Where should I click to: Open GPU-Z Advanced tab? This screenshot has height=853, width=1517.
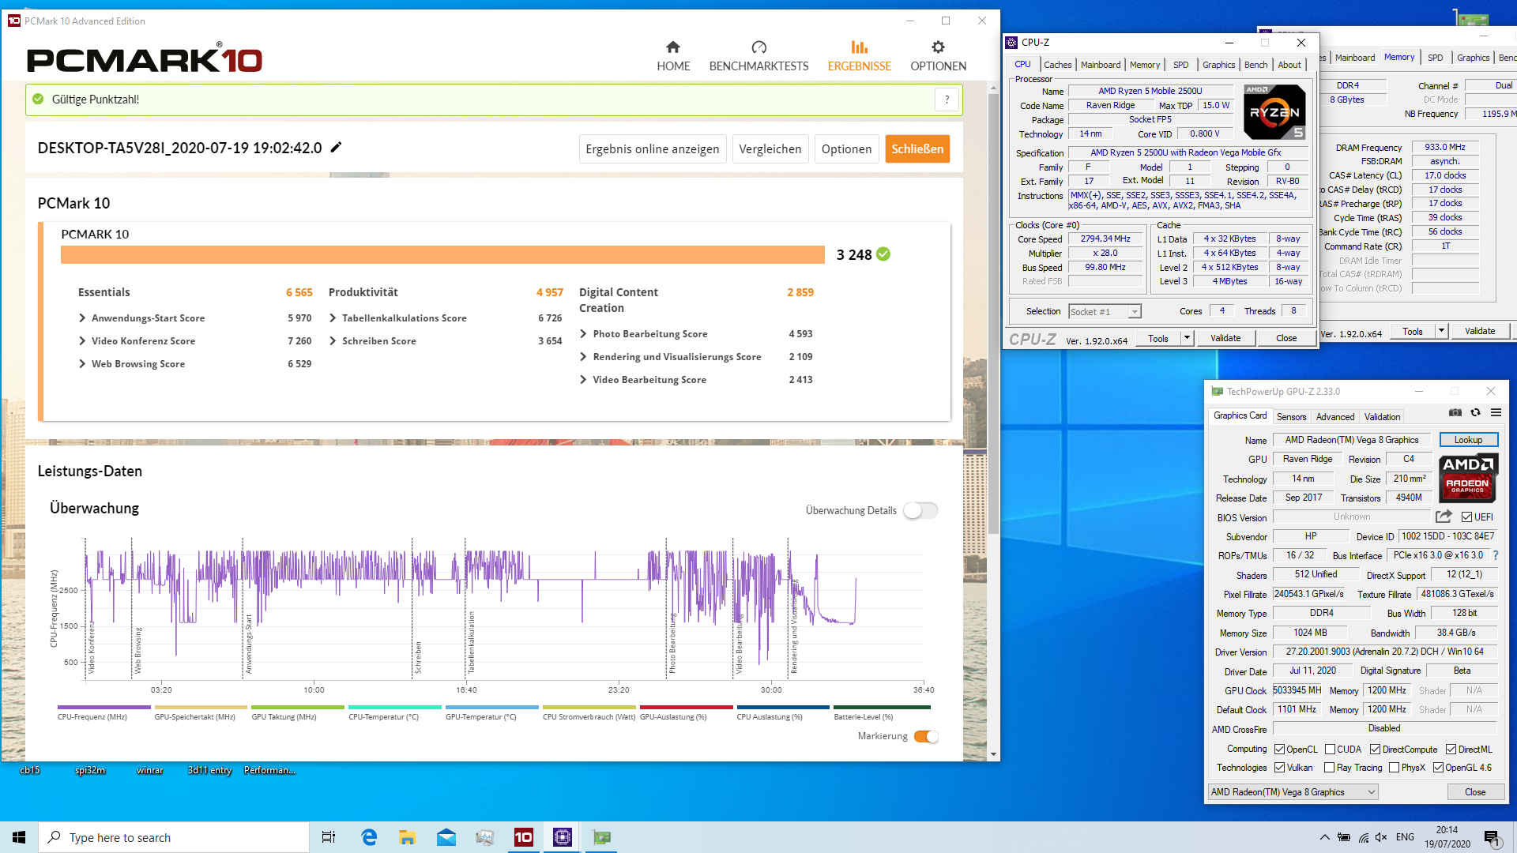pyautogui.click(x=1335, y=416)
